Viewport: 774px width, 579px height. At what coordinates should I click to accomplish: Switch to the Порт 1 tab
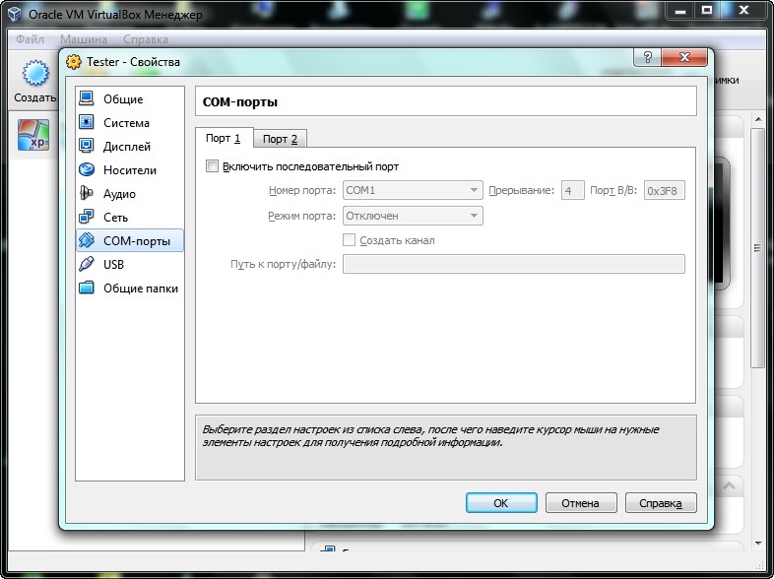click(225, 138)
